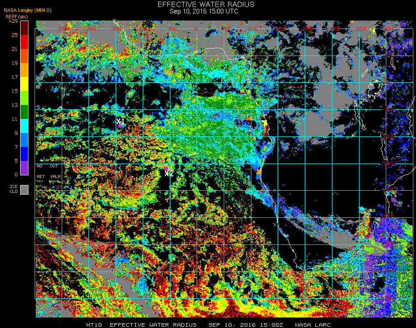The width and height of the screenshot is (416, 328).
Task: Click the '30E' longitude label
Action: 362,29
